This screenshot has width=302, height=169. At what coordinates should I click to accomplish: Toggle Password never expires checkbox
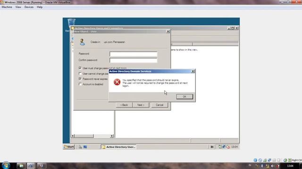80,79
